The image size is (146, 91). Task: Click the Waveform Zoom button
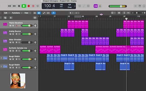click(x=119, y=13)
